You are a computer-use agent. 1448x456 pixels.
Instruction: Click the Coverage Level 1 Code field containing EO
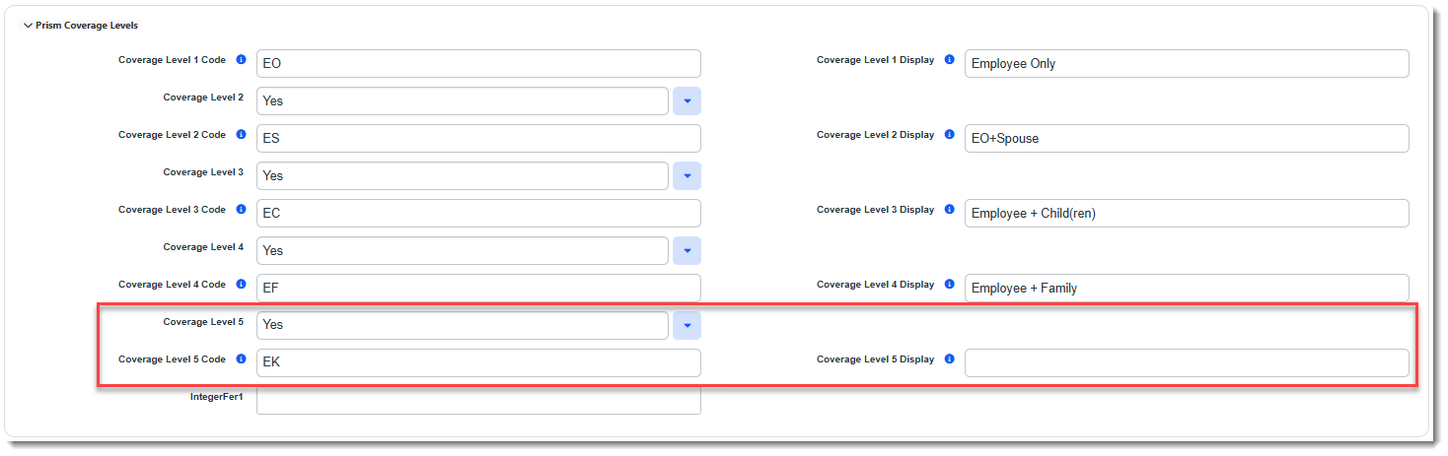(x=478, y=64)
